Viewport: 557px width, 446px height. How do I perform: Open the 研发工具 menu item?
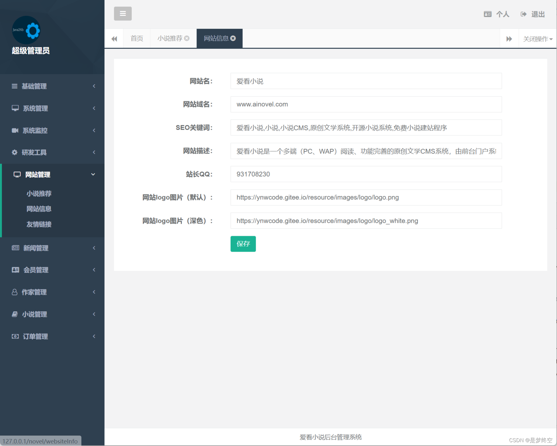click(x=52, y=152)
